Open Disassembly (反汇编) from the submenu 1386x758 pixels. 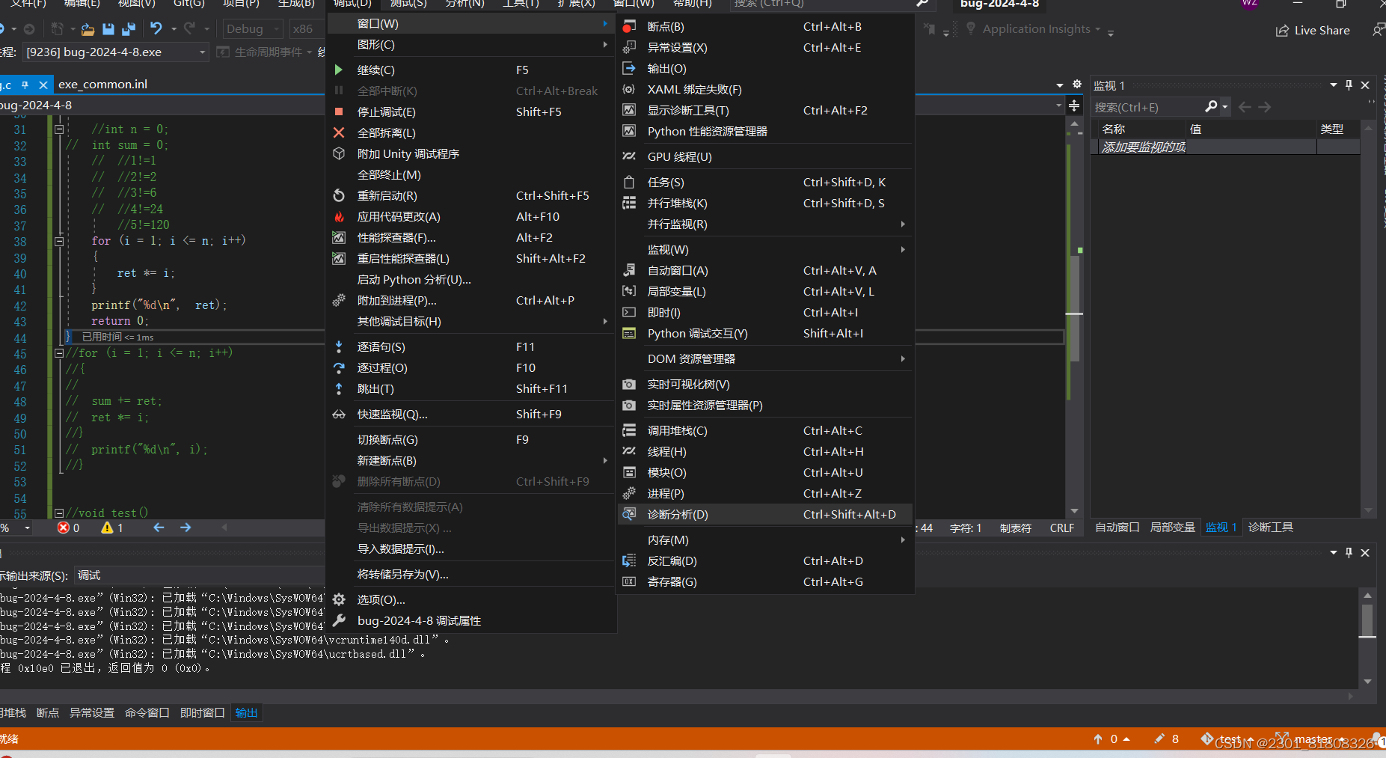[672, 560]
